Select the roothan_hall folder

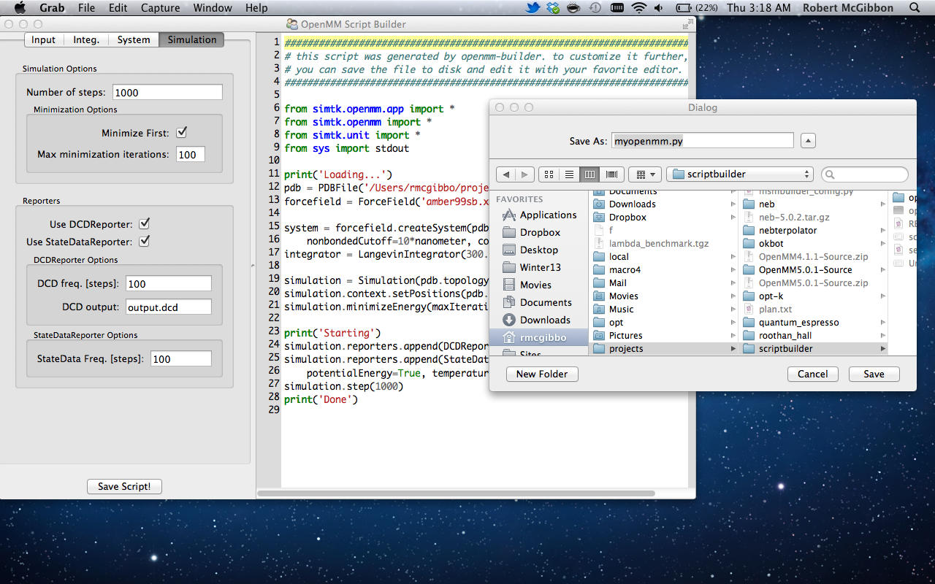(x=814, y=336)
